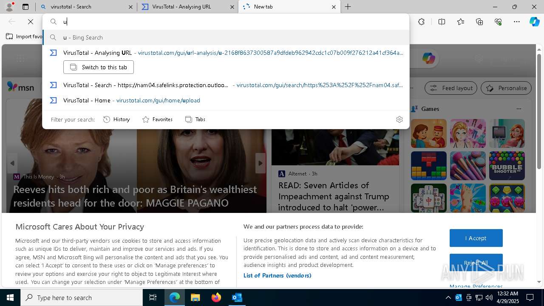Open the browser profile avatar
This screenshot has height=306, width=544.
pyautogui.click(x=9, y=7)
